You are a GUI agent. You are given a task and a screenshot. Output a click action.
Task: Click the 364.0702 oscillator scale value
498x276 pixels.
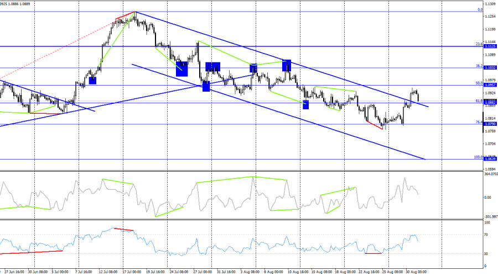point(491,174)
